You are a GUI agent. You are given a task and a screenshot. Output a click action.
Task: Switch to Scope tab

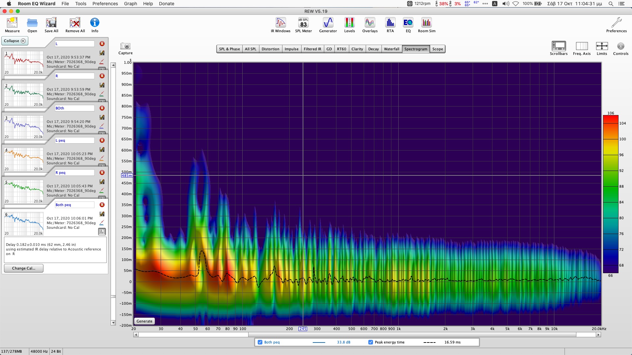click(x=438, y=49)
